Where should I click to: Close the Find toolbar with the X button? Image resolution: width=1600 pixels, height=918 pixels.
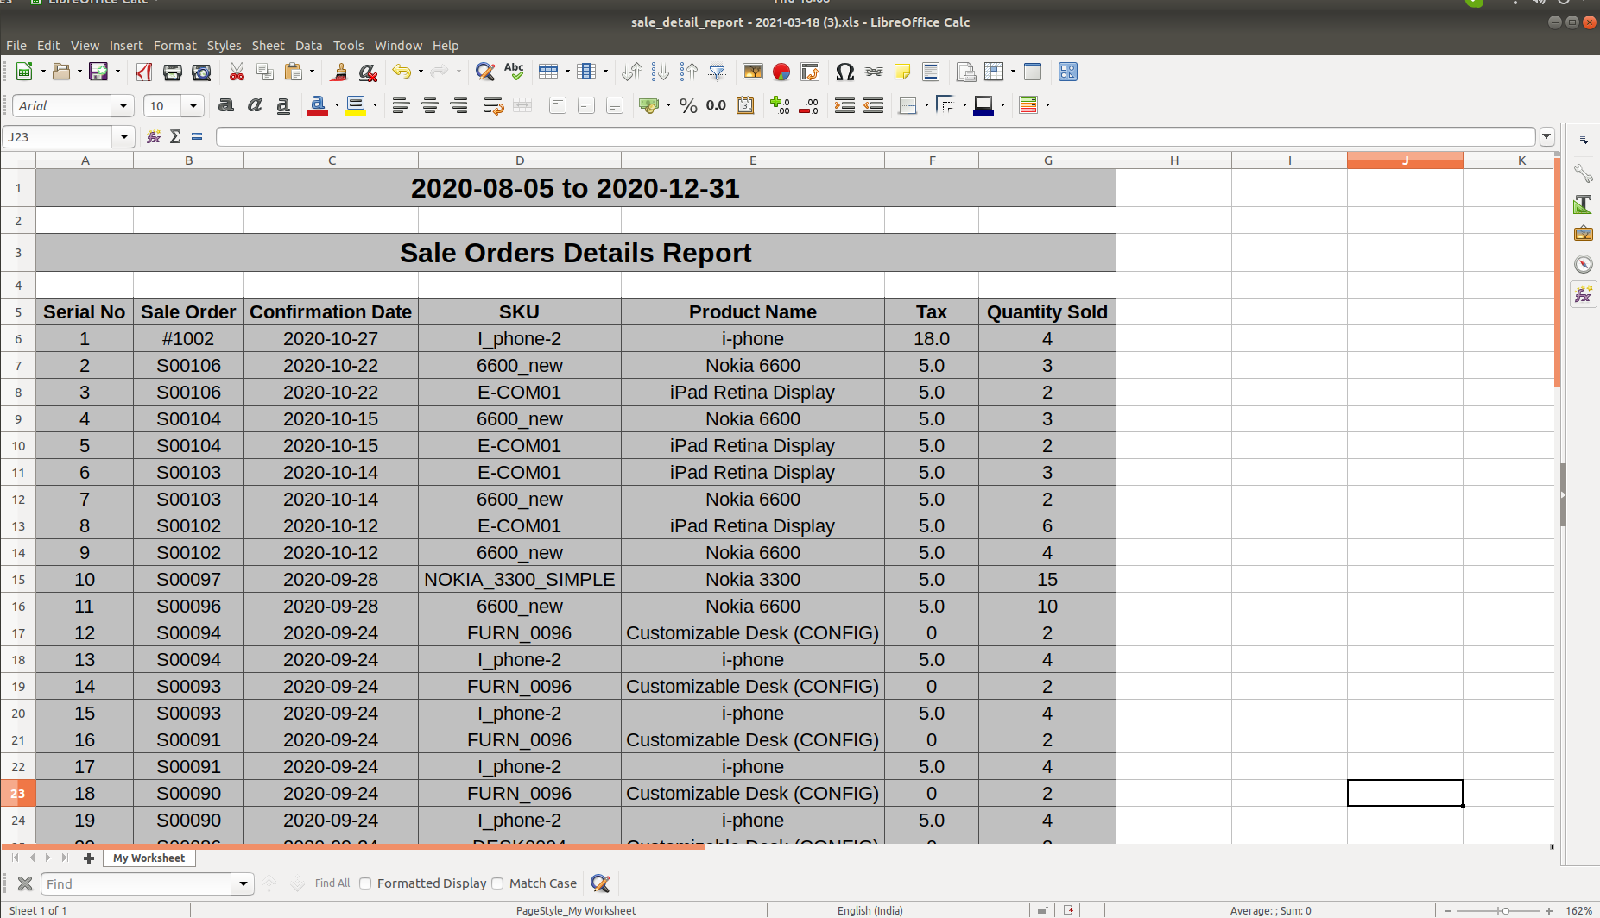tap(25, 883)
